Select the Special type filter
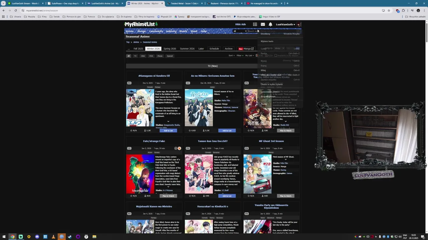 [170, 56]
